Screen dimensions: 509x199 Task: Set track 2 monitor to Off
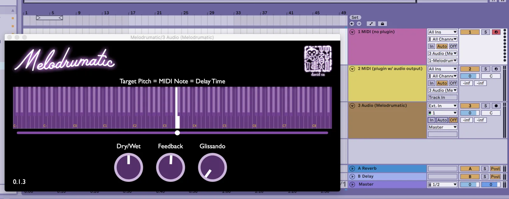[453, 83]
